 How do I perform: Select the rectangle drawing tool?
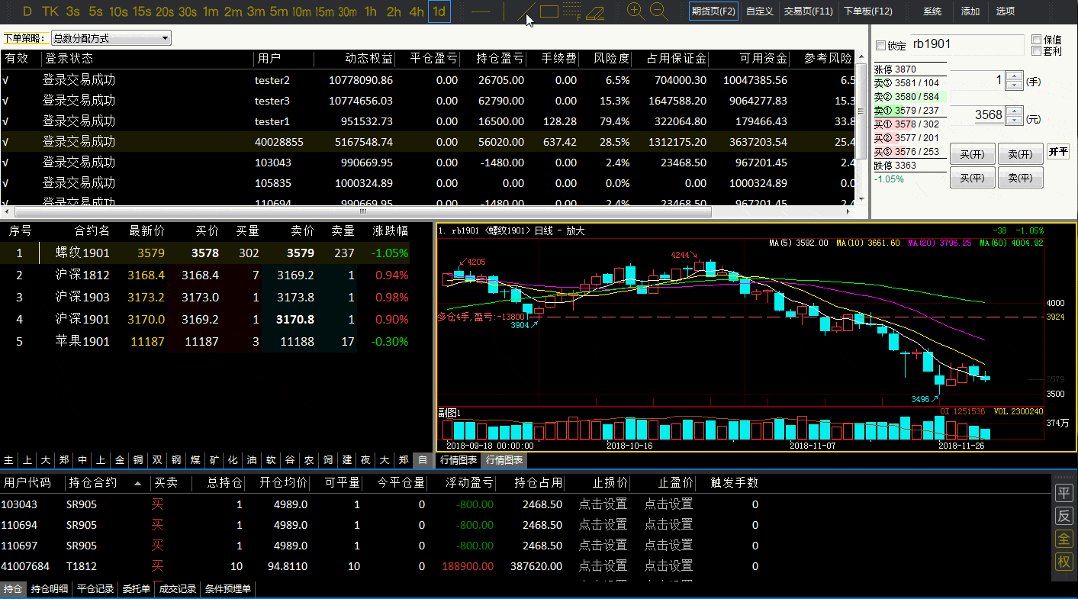[549, 11]
